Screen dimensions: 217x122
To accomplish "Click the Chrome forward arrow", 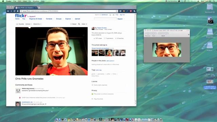I will point(11,11).
